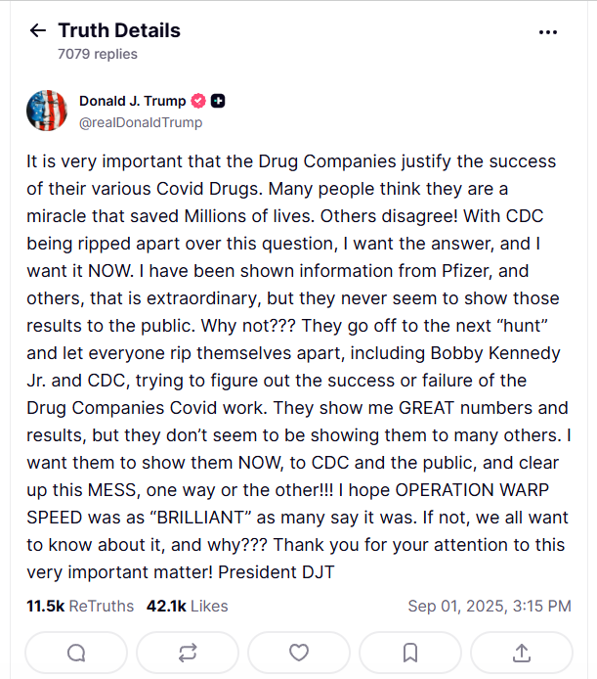Click the Sep 01, 2025 timestamp
Viewport: 597px width, 679px height.
tap(489, 606)
